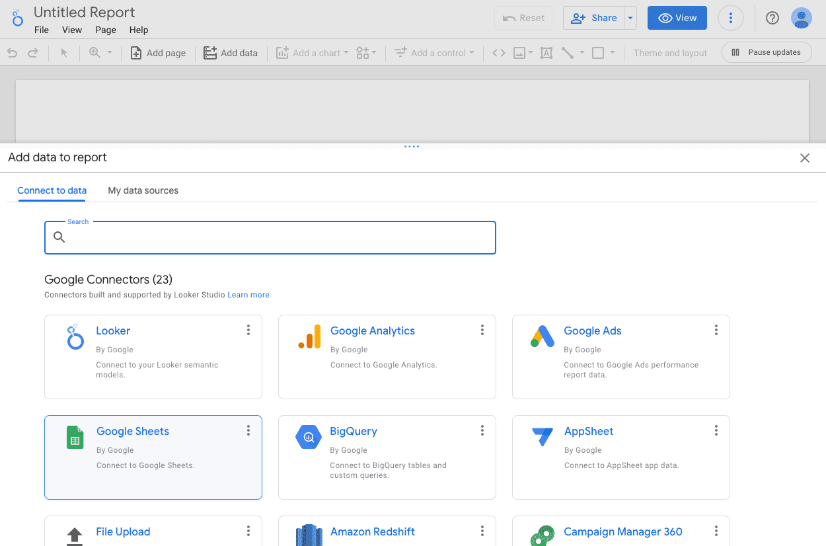
Task: Click the search magnifier icon
Action: click(x=59, y=237)
